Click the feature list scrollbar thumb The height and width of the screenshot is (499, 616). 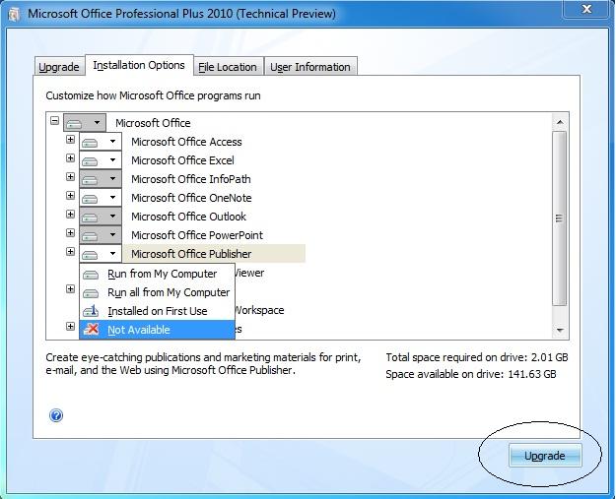click(x=560, y=218)
